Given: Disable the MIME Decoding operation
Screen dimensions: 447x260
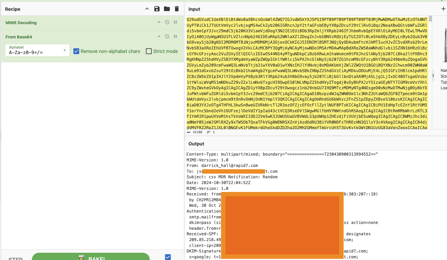Looking at the screenshot, I should (167, 22).
